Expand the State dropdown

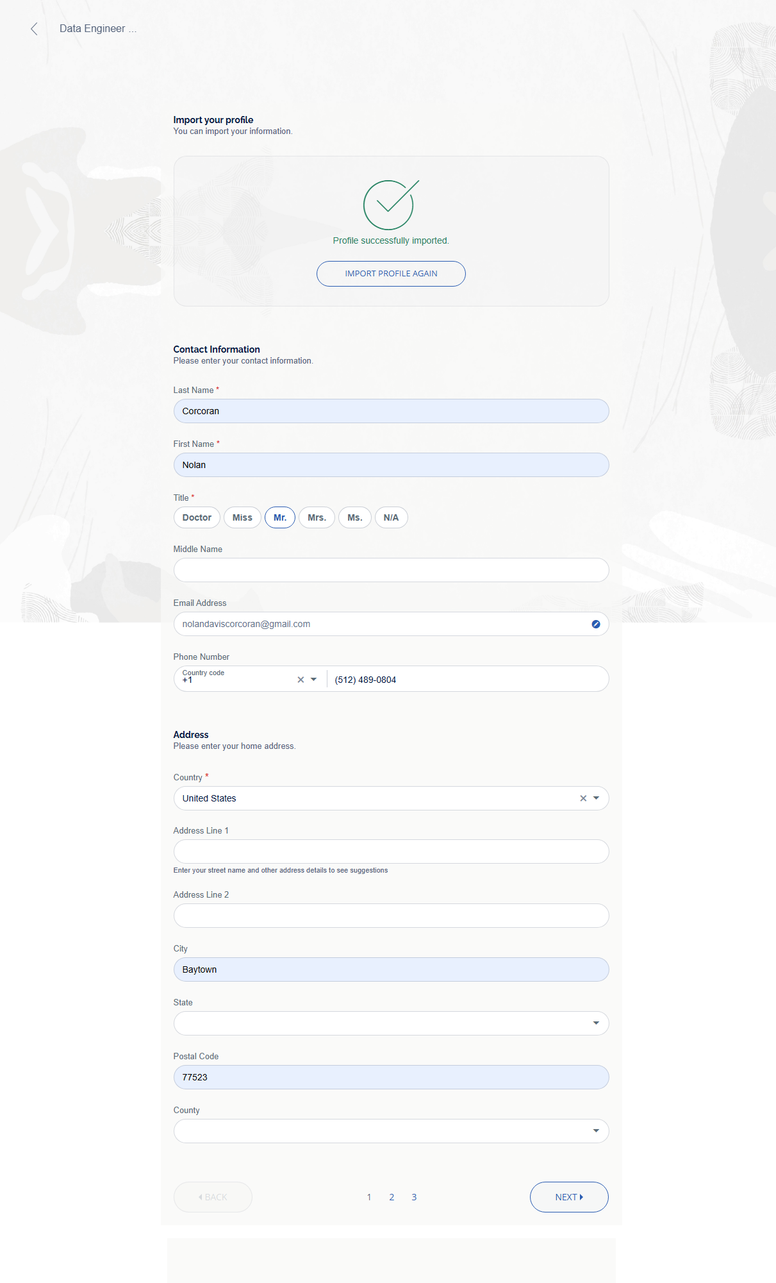(596, 1023)
